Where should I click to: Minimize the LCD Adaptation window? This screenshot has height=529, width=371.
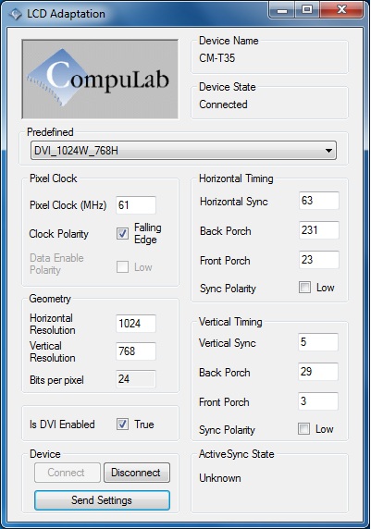tap(282, 10)
